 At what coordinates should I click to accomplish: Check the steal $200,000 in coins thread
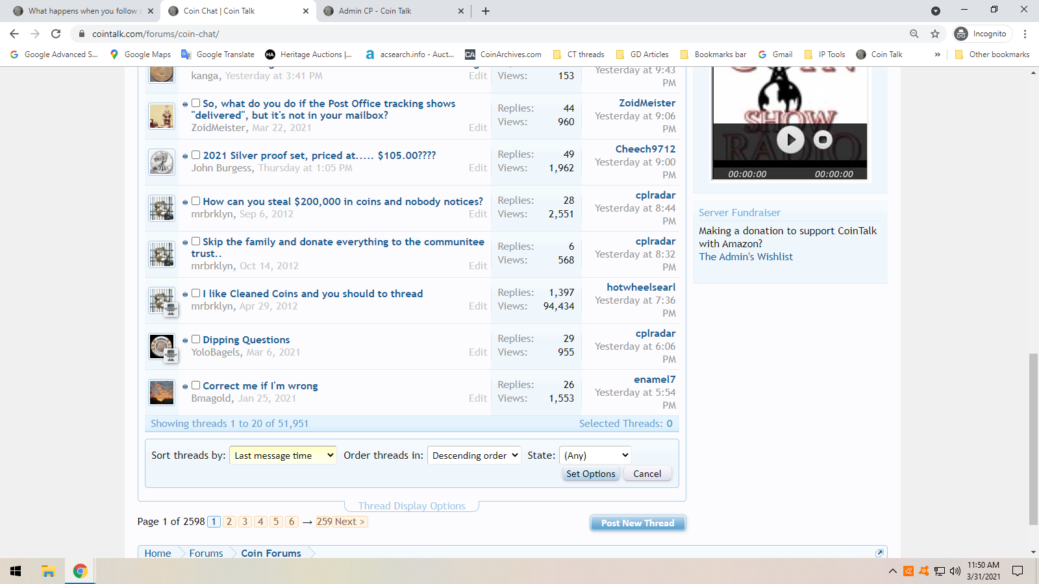(x=195, y=201)
